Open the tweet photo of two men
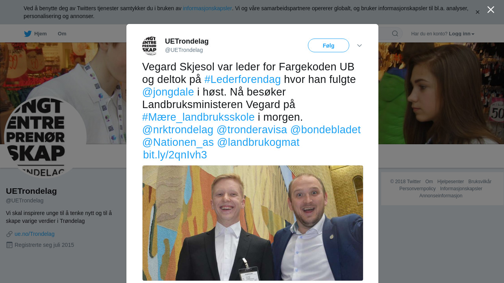 coord(253,223)
